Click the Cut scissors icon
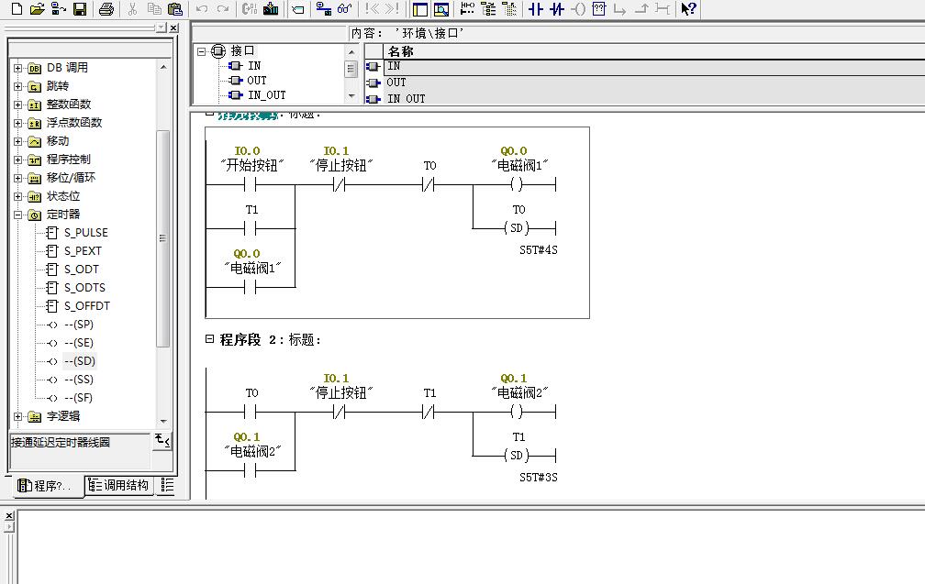 pos(133,9)
